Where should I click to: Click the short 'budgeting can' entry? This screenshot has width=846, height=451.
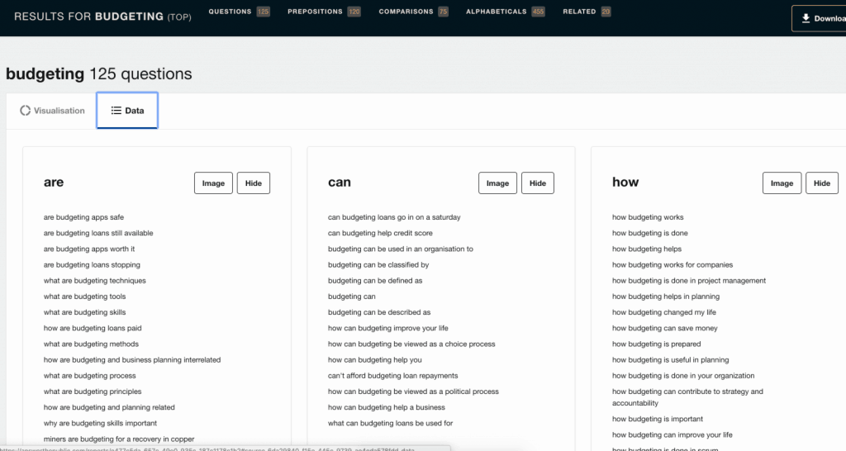pyautogui.click(x=351, y=297)
